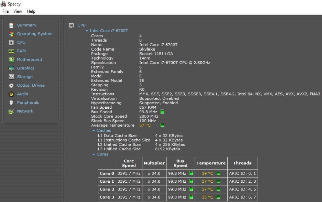Click the Optical Drives disc icon
This screenshot has width=322, height=202.
(11, 86)
